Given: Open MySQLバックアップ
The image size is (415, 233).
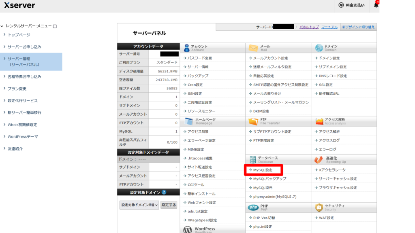Looking at the screenshot, I should [270, 179].
